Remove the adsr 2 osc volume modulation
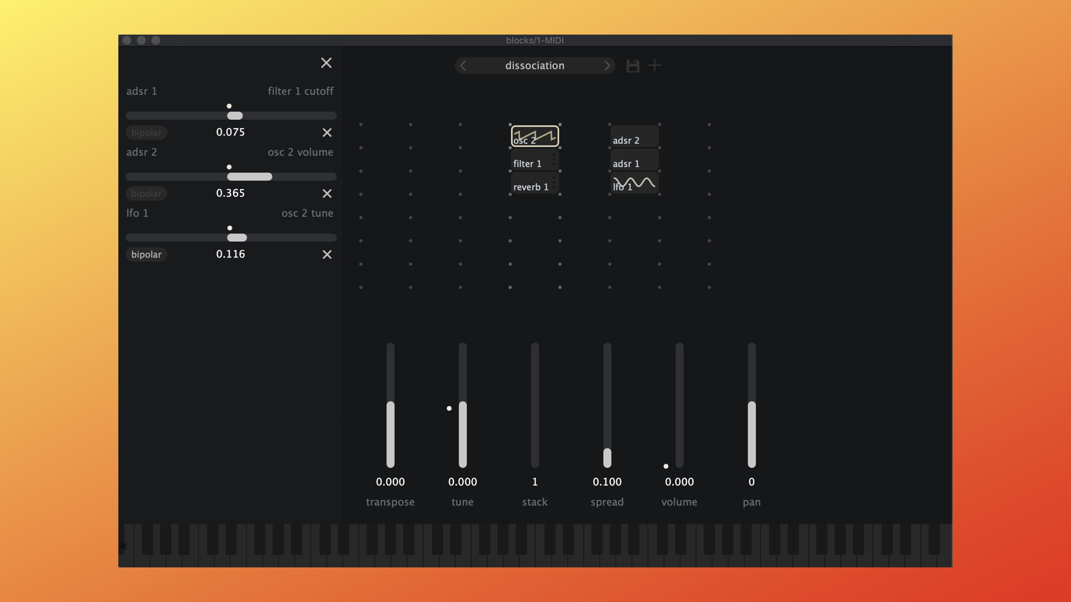The height and width of the screenshot is (602, 1071). (x=327, y=193)
